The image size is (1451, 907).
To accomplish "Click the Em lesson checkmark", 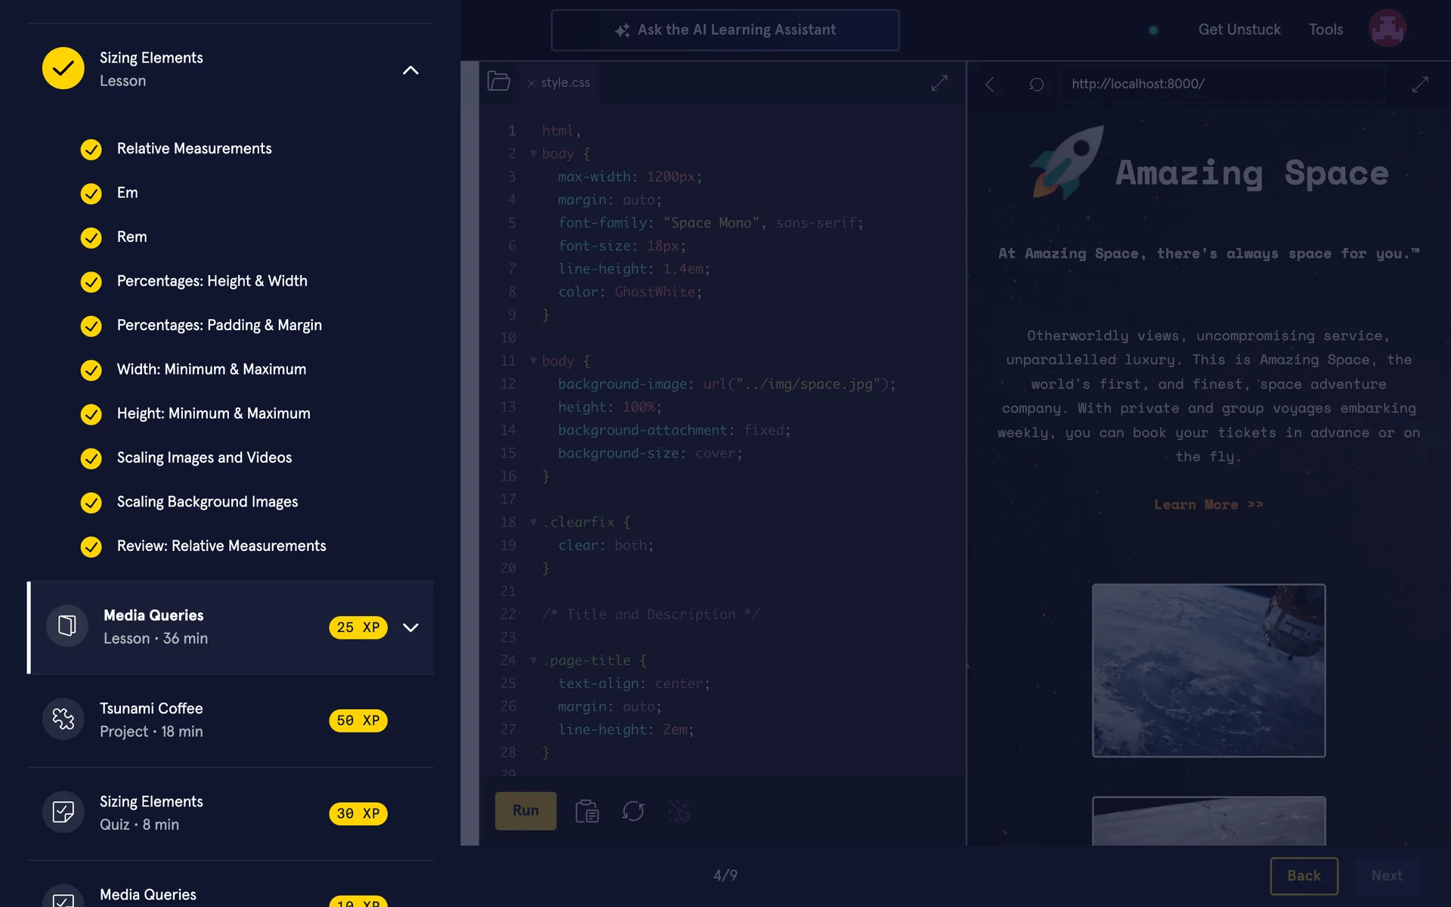I will click(x=91, y=193).
